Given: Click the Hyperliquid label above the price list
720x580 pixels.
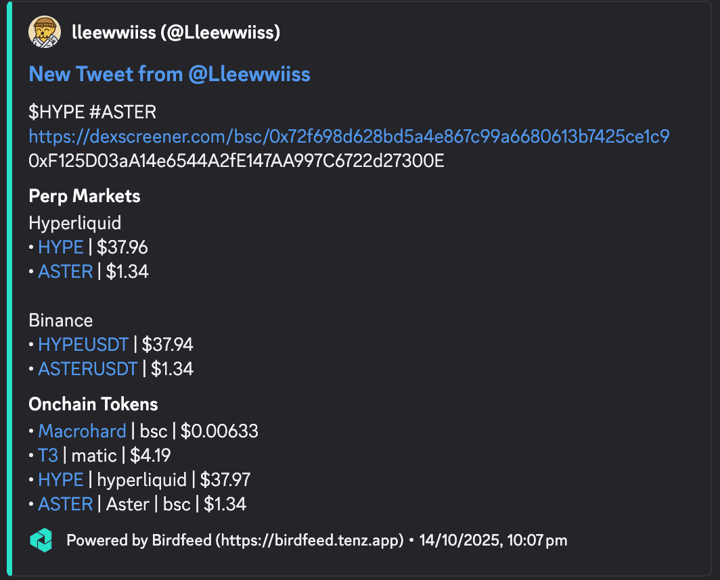Looking at the screenshot, I should [74, 222].
